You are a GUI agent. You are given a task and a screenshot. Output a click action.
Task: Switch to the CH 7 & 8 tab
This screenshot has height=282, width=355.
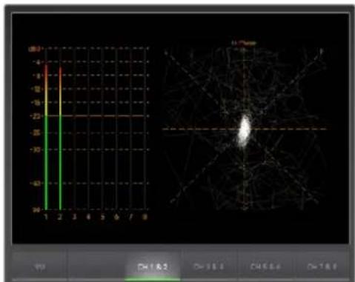(x=322, y=267)
